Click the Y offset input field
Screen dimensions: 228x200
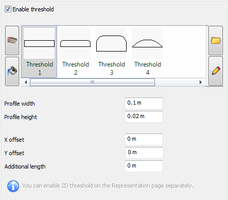pos(144,153)
